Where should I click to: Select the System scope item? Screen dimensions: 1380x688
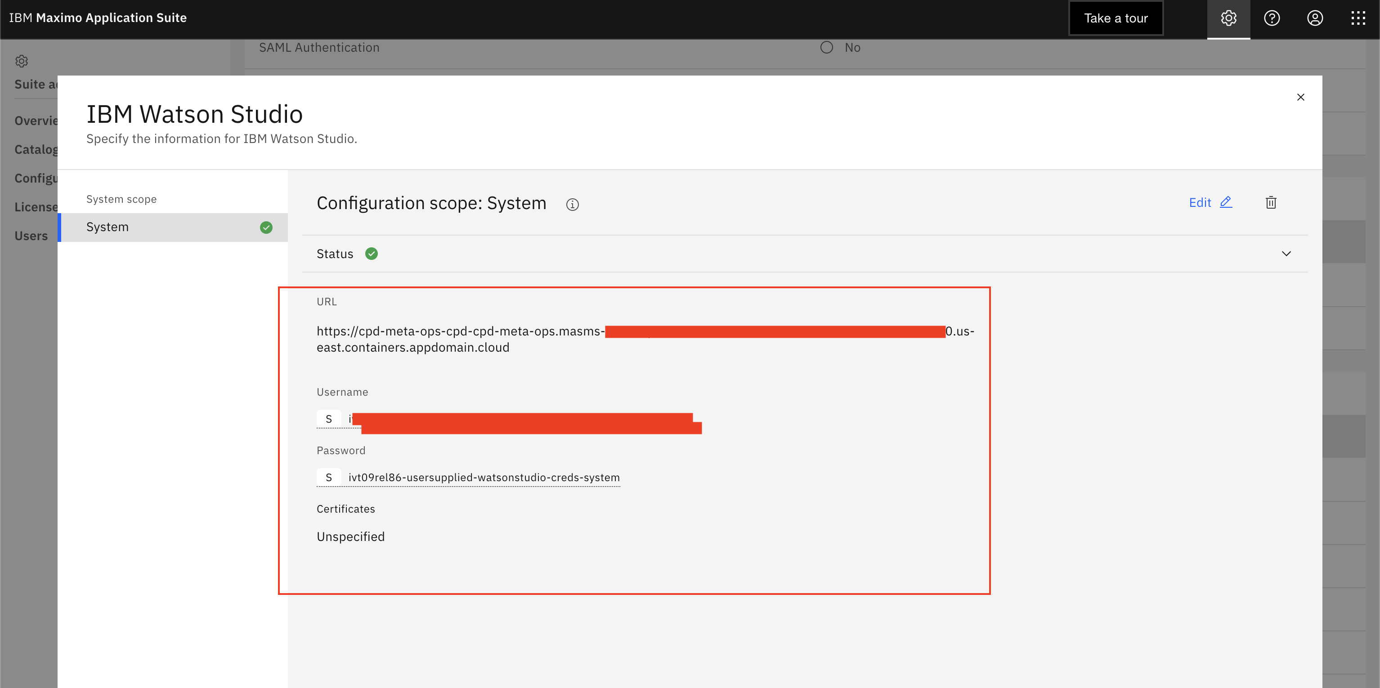tap(173, 227)
